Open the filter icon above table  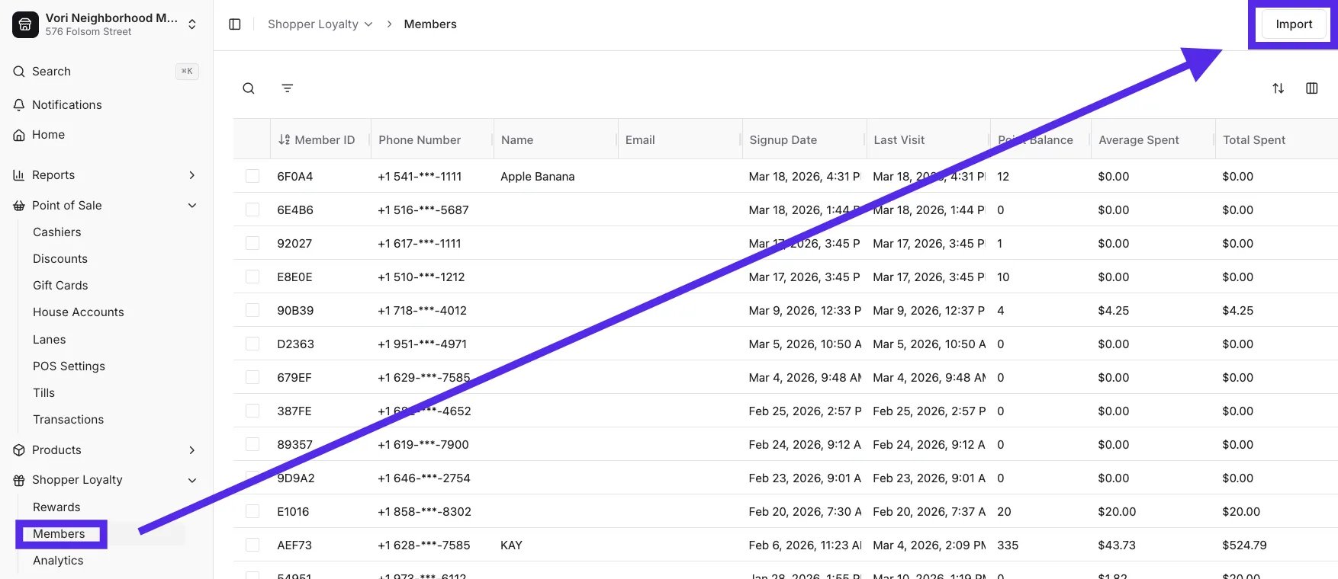(x=288, y=88)
